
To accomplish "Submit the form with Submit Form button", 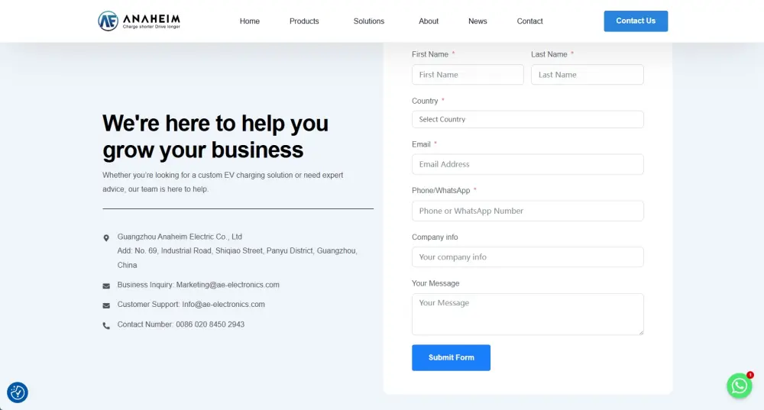I will coord(451,357).
